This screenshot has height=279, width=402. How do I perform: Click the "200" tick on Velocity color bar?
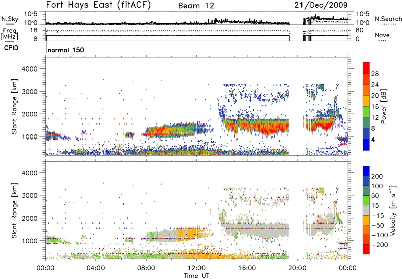click(377, 176)
